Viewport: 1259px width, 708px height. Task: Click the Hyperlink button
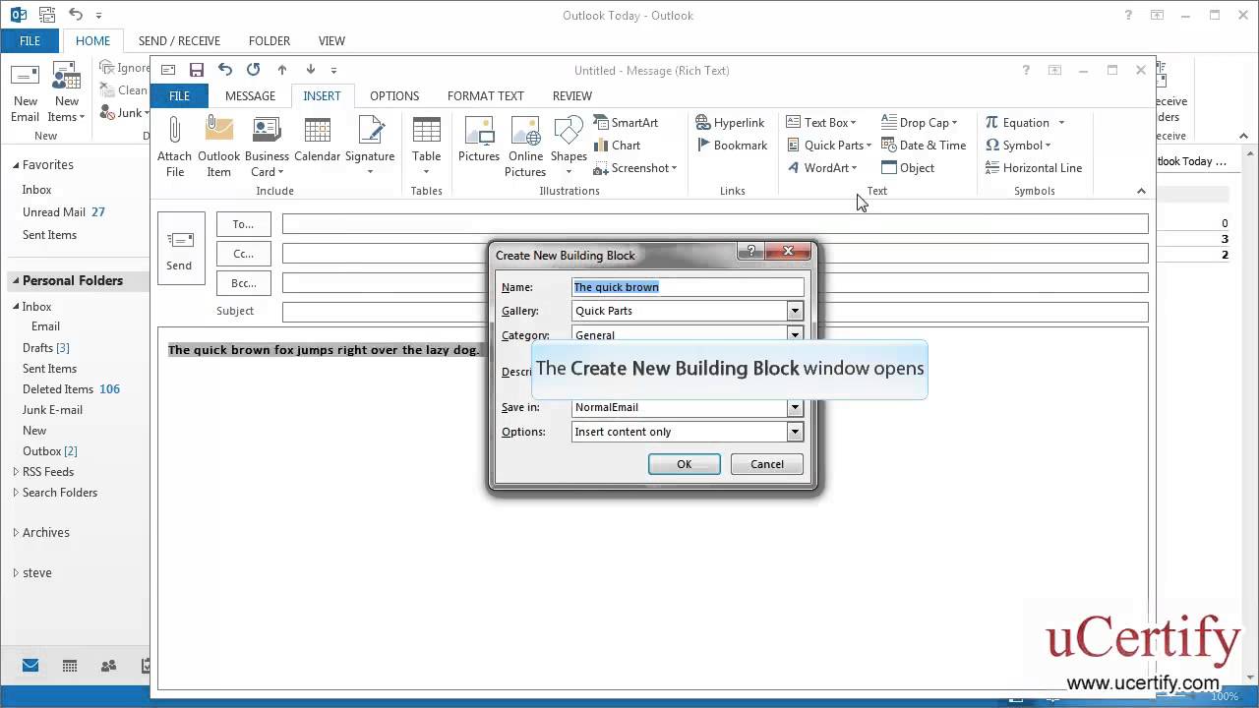tap(730, 123)
